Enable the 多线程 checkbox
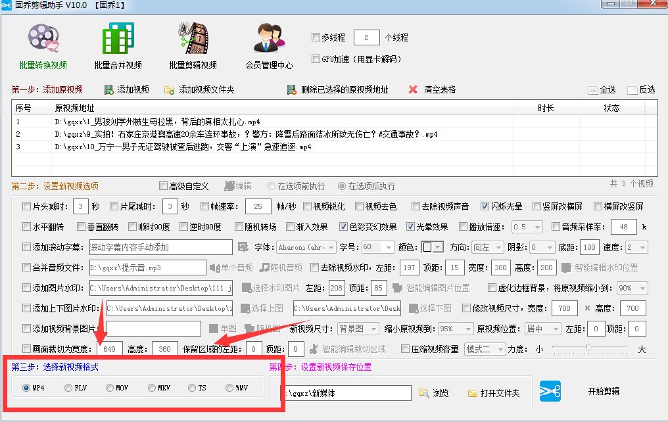 click(x=316, y=37)
